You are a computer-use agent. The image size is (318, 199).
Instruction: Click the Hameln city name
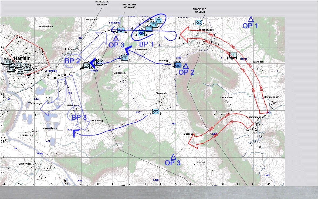[x=22, y=58]
